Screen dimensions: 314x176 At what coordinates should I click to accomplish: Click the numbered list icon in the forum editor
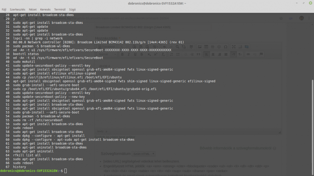coord(172,54)
